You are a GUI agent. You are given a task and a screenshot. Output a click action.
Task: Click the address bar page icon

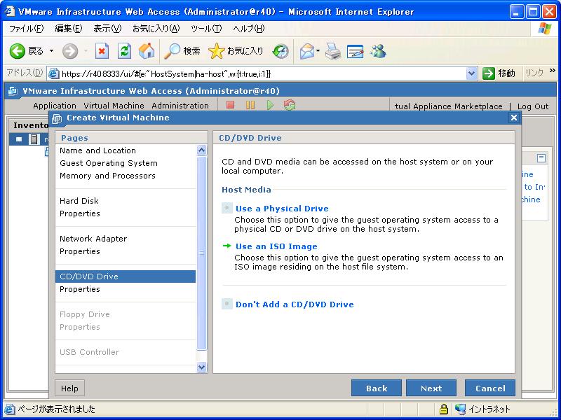[x=54, y=73]
